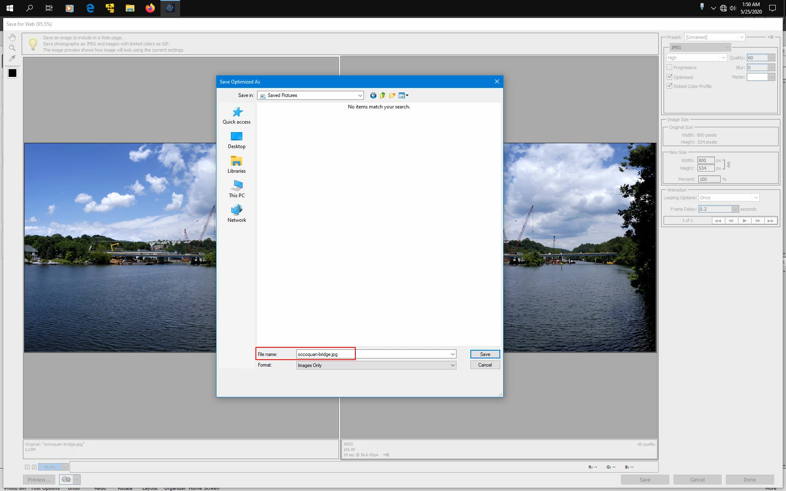Open the Format Images Only dropdown

pos(452,365)
